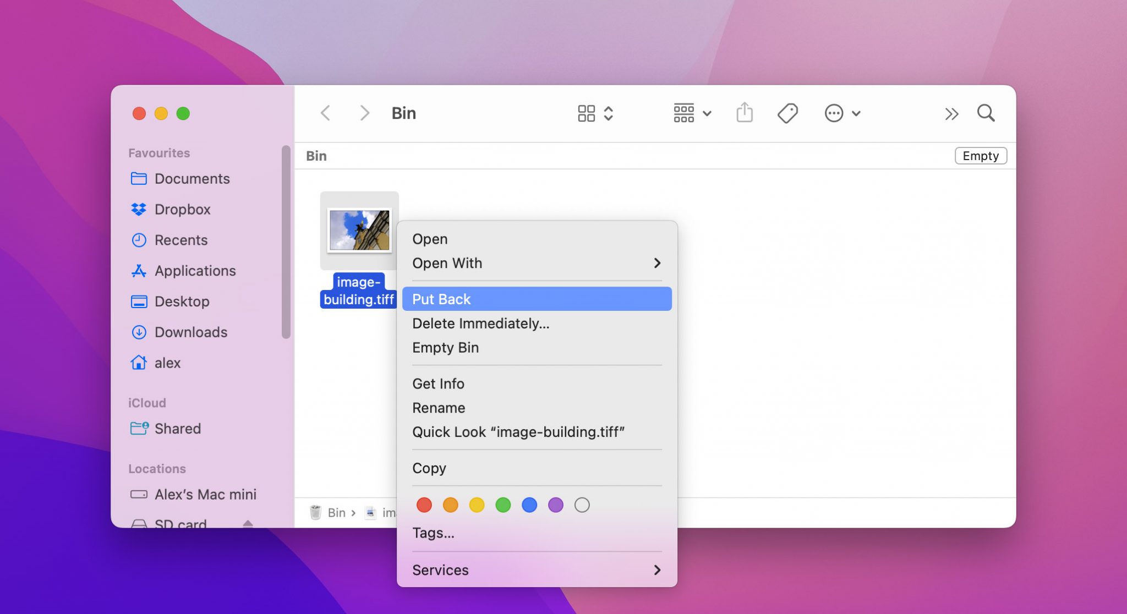Click the image-building.tiff file name label

click(x=359, y=290)
